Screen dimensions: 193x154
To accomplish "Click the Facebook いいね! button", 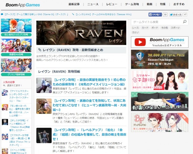I will coord(155,15).
